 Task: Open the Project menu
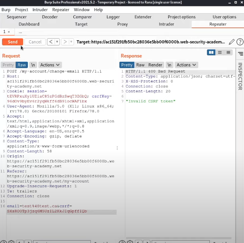pyautogui.click(x=21, y=10)
